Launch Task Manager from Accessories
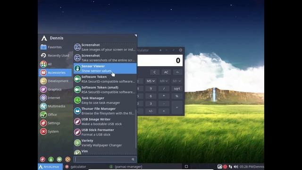 point(105,100)
